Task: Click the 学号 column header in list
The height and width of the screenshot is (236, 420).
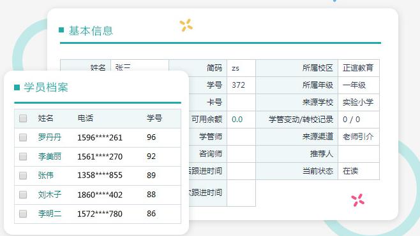Action: coord(154,118)
